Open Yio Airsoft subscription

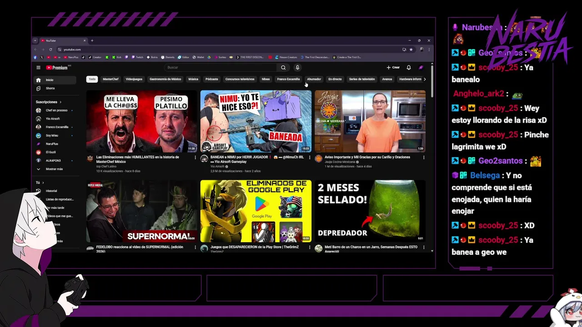pyautogui.click(x=55, y=119)
